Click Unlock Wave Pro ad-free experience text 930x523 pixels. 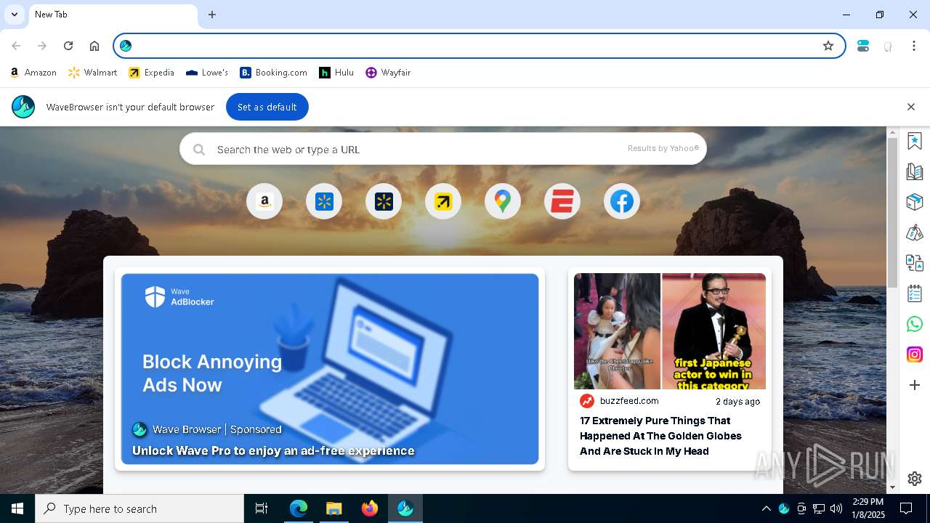[273, 451]
